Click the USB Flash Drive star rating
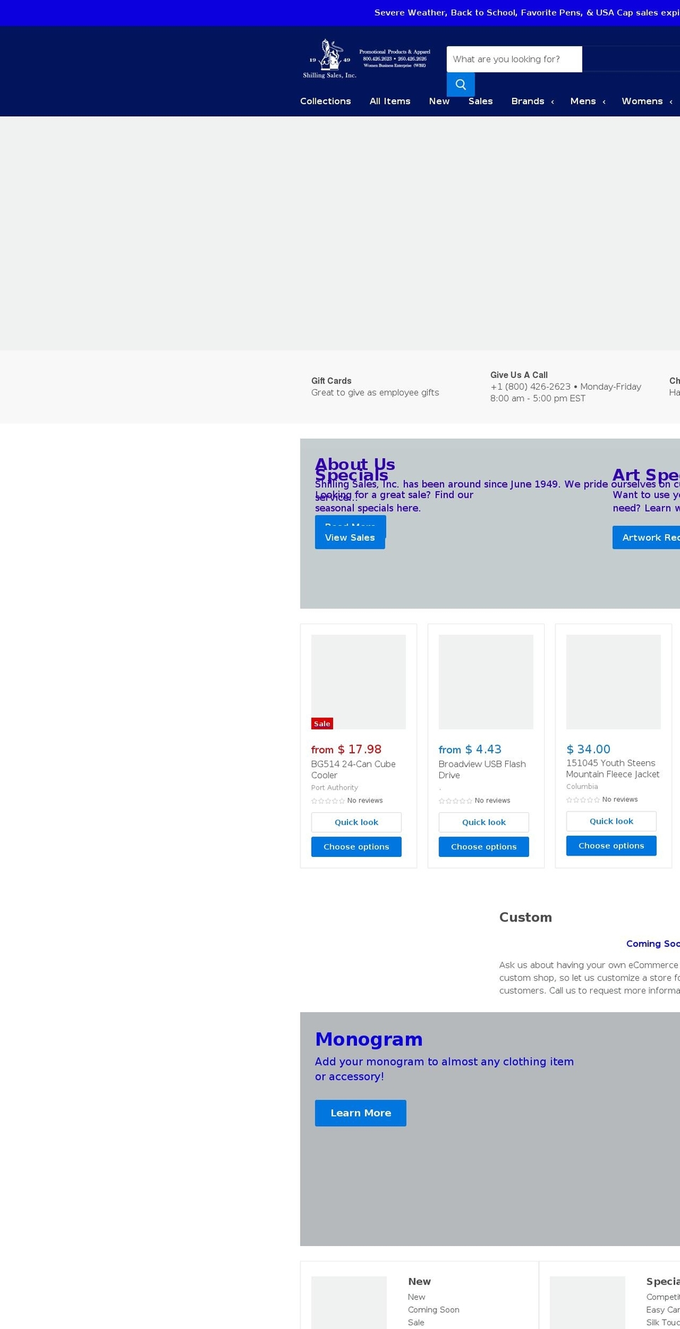The image size is (680, 1329). (x=455, y=801)
